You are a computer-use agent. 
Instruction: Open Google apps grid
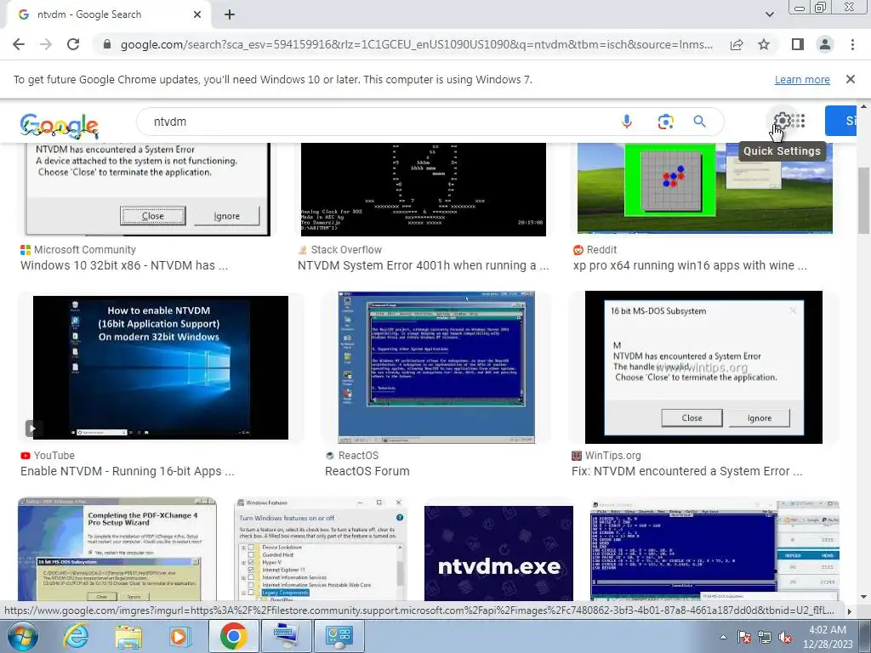click(x=798, y=121)
